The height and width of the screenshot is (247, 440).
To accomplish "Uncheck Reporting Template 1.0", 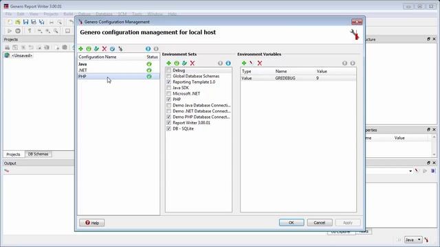I will (x=168, y=82).
